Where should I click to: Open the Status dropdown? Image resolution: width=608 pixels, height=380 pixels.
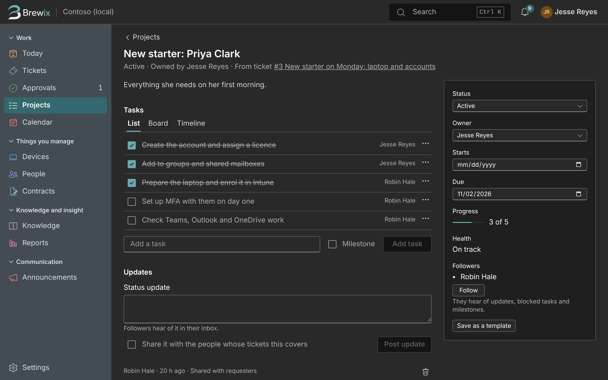click(520, 106)
